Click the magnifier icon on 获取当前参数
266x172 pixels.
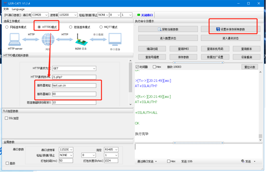tap(160, 29)
